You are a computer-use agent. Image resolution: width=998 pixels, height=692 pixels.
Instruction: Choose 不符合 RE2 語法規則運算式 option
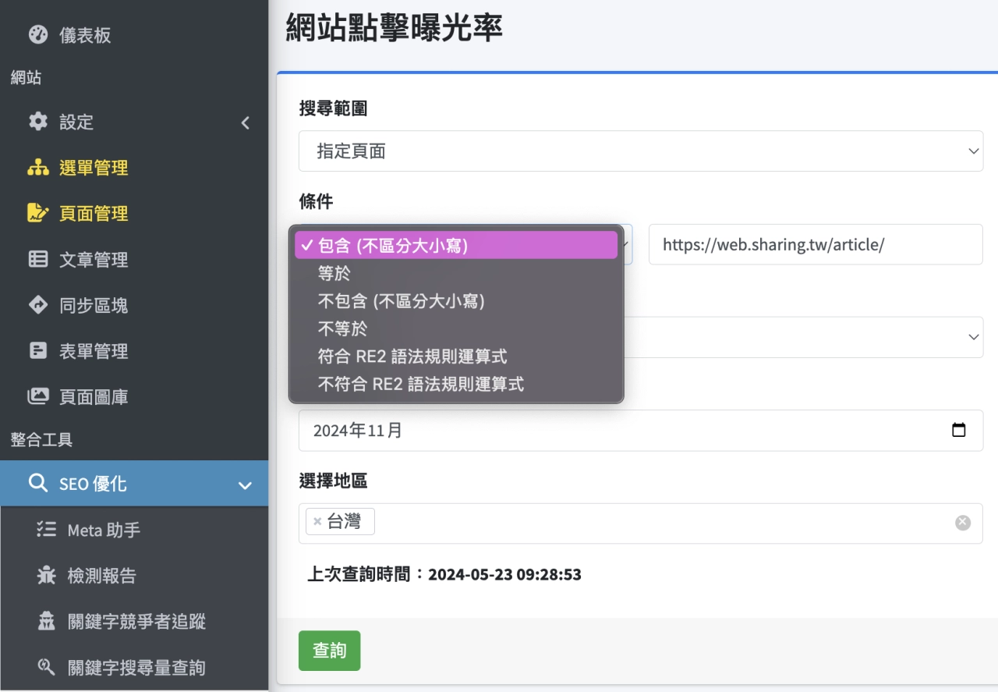[456, 384]
